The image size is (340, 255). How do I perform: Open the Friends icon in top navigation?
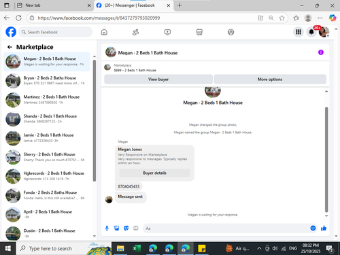coord(135,32)
